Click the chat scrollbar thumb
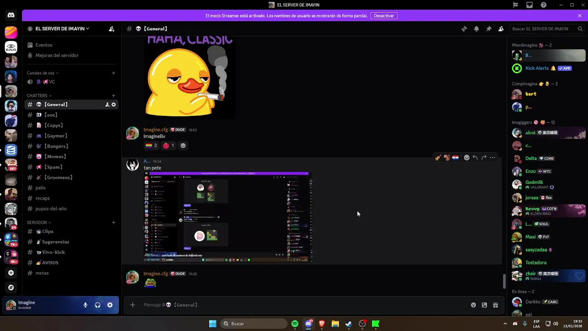Viewport: 588px width, 331px height. [x=504, y=281]
